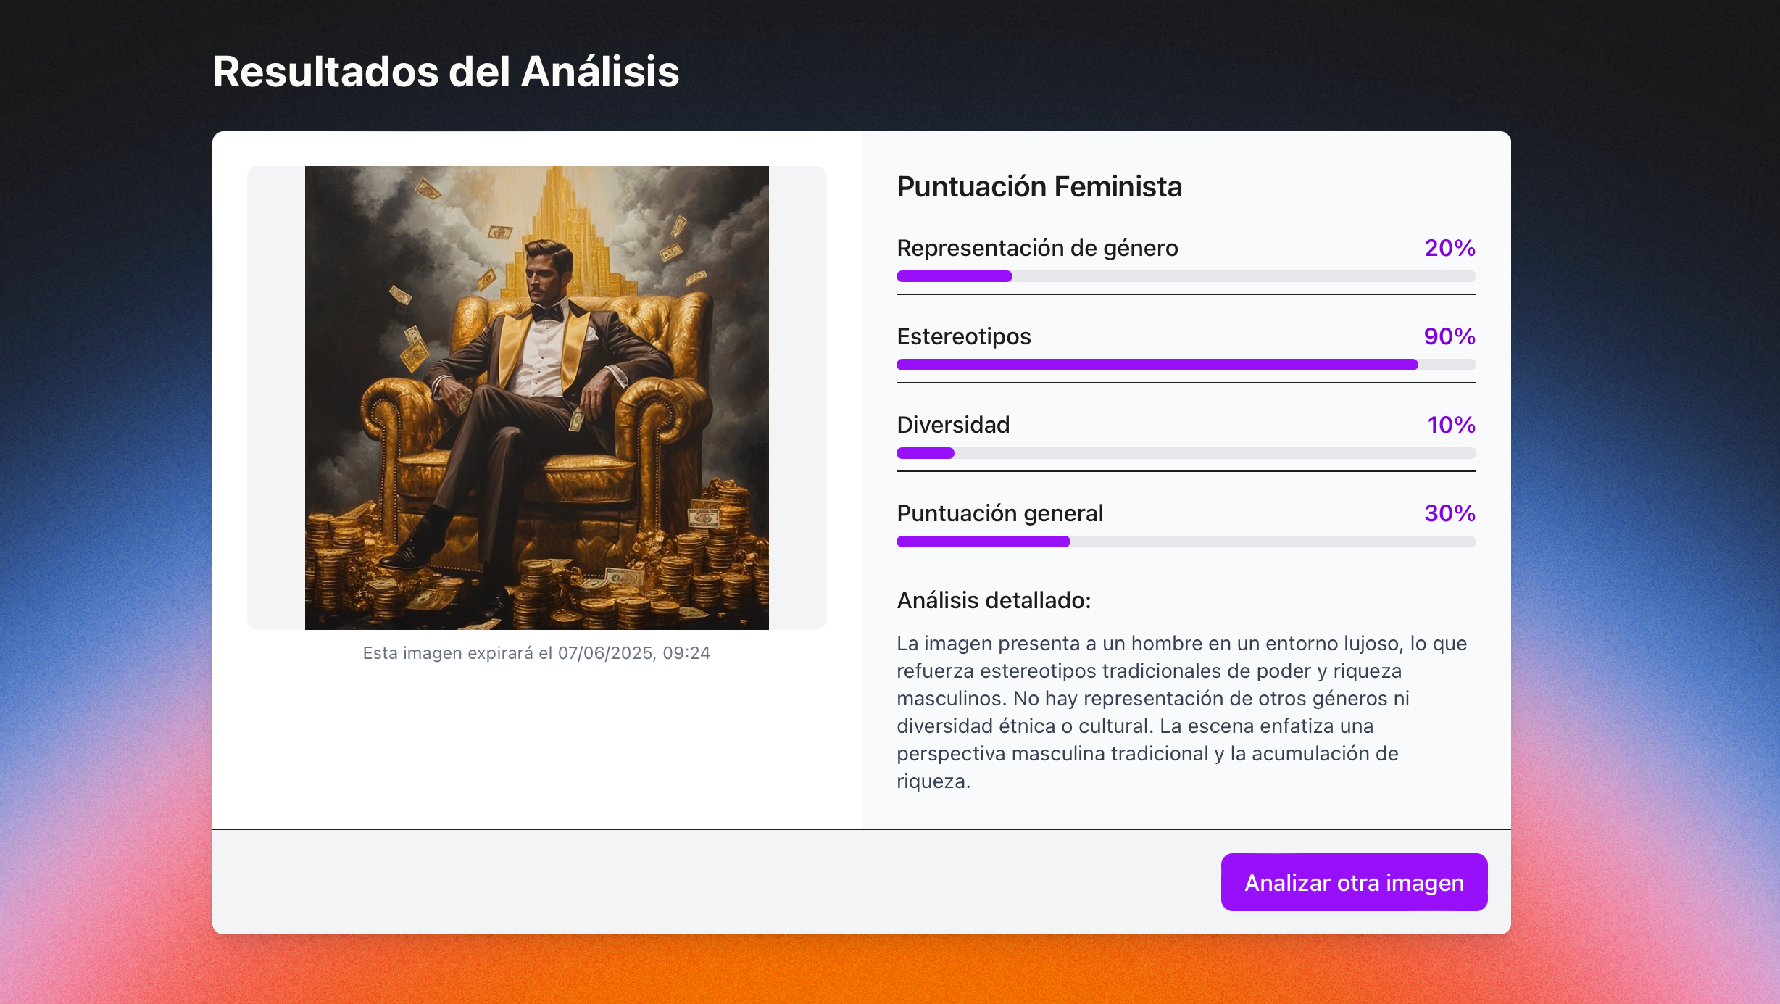Click the "Resultados del Análisis" page heading
Viewport: 1780px width, 1004px height.
446,72
